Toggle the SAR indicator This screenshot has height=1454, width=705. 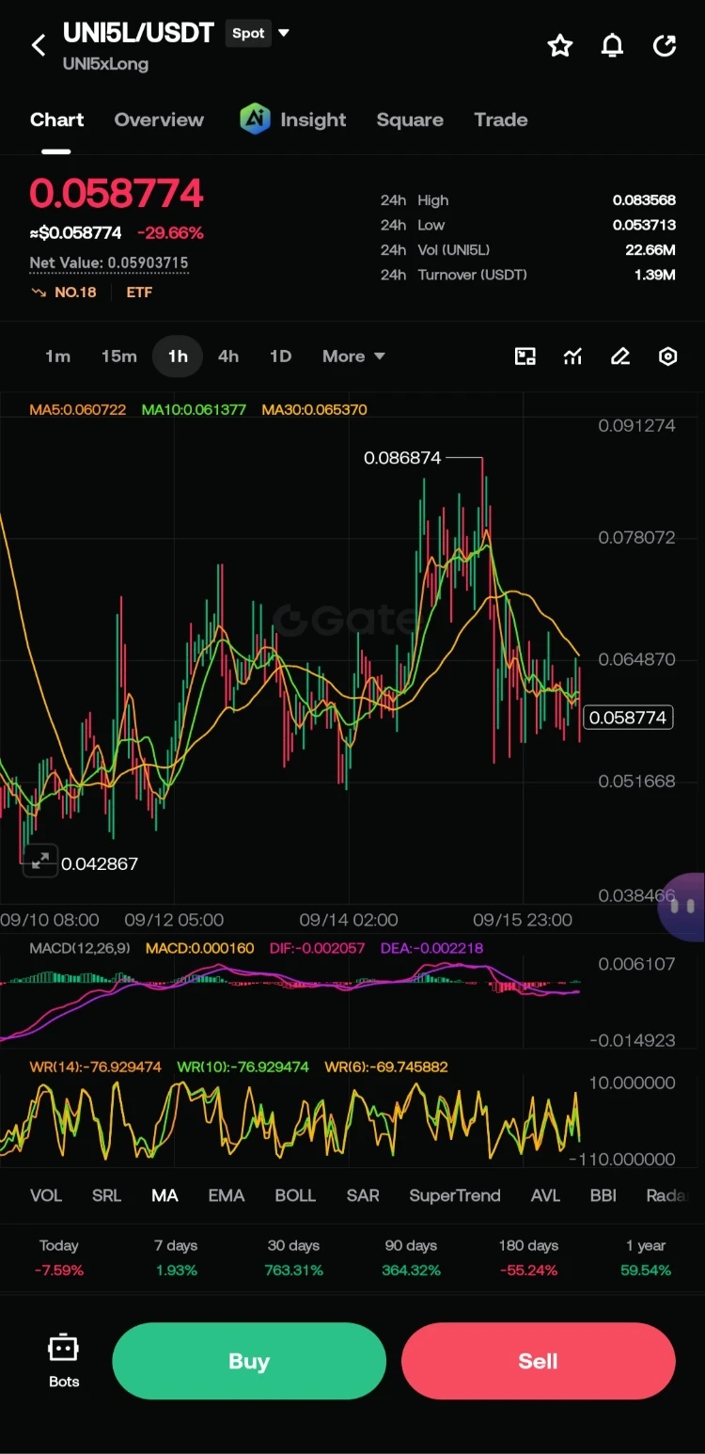[363, 1195]
